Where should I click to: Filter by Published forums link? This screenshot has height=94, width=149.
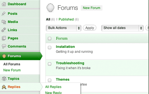pyautogui.click(x=66, y=19)
